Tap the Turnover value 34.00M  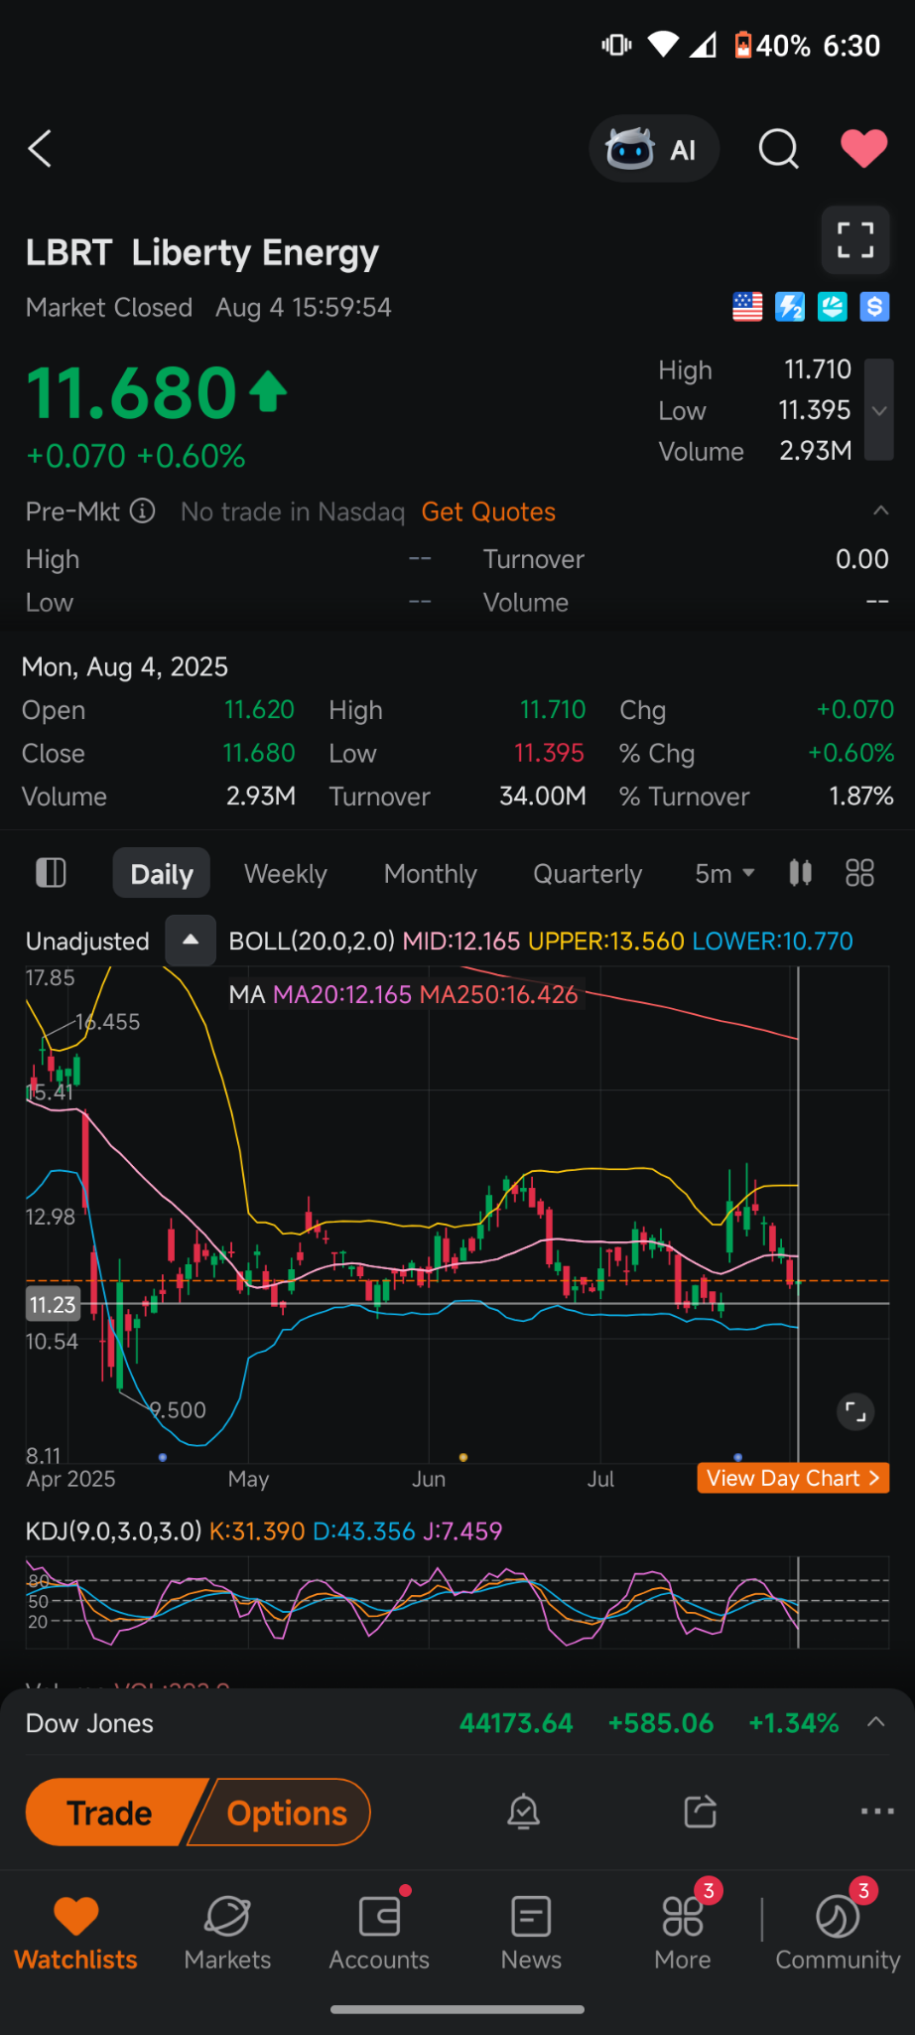(543, 797)
